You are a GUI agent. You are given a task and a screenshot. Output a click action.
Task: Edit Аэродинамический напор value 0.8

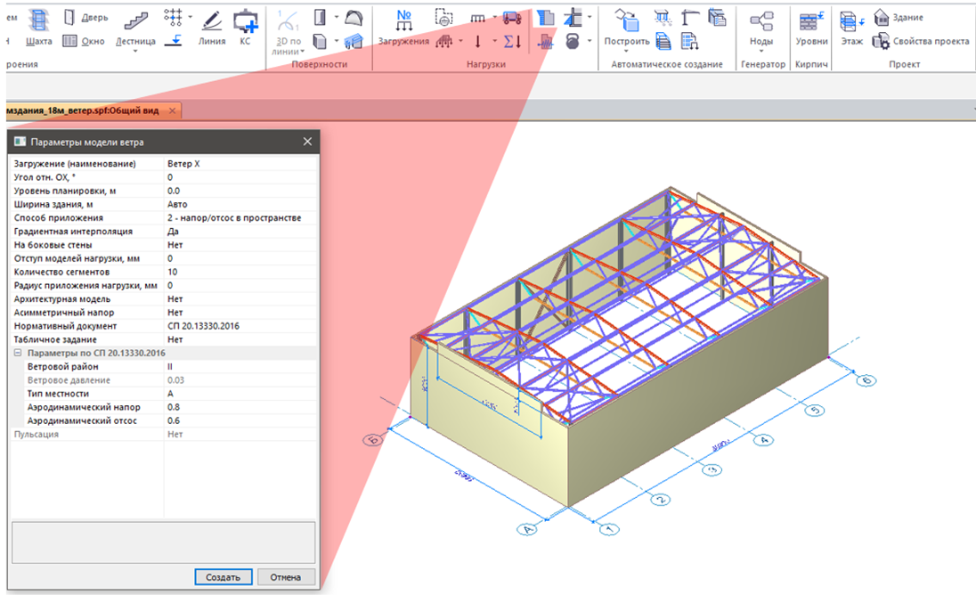click(x=240, y=407)
